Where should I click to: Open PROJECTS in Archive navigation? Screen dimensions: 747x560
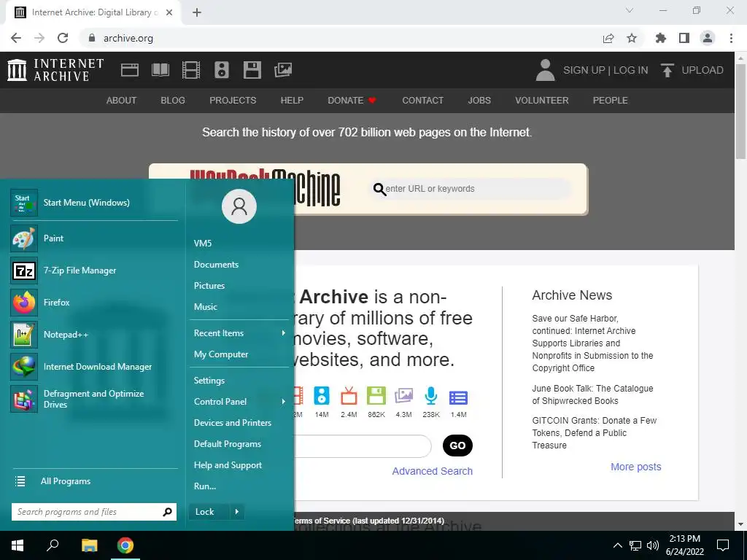tap(233, 101)
